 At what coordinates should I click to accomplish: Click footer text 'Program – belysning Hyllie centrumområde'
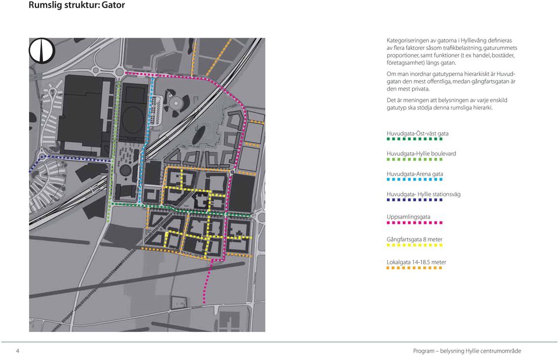(x=467, y=351)
